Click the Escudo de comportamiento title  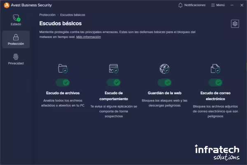(x=114, y=96)
